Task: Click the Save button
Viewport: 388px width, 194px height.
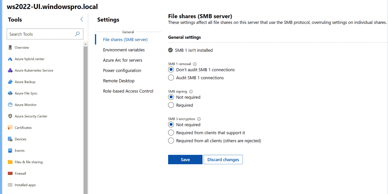Action: click(185, 160)
